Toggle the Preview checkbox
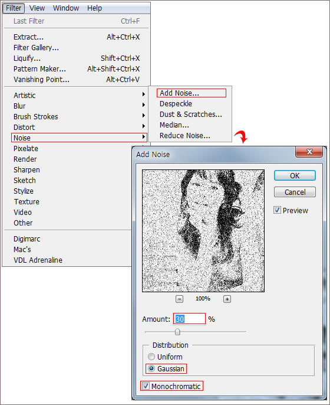 tap(277, 210)
